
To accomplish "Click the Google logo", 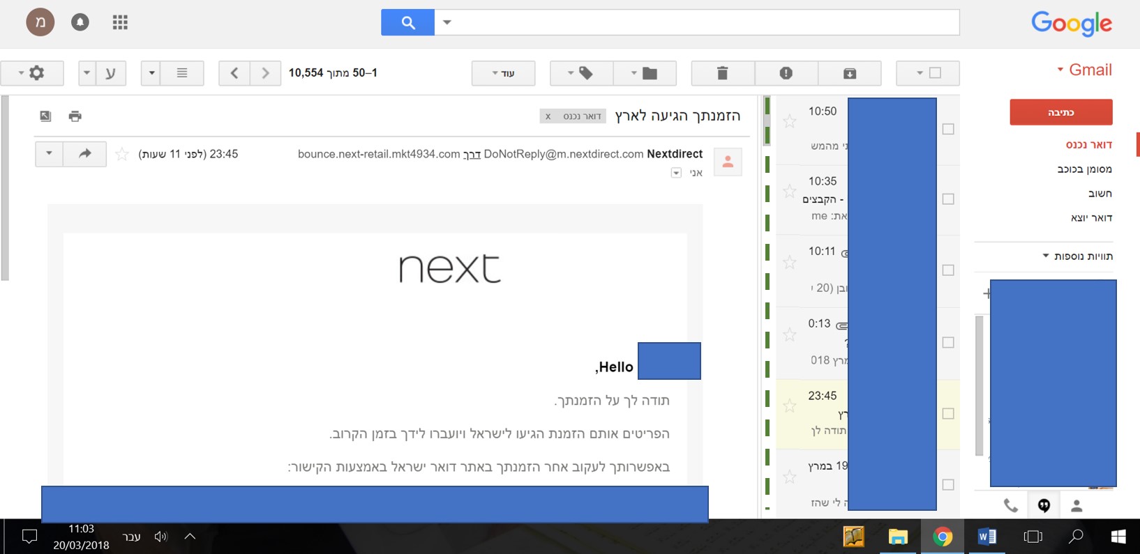I will tap(1072, 24).
